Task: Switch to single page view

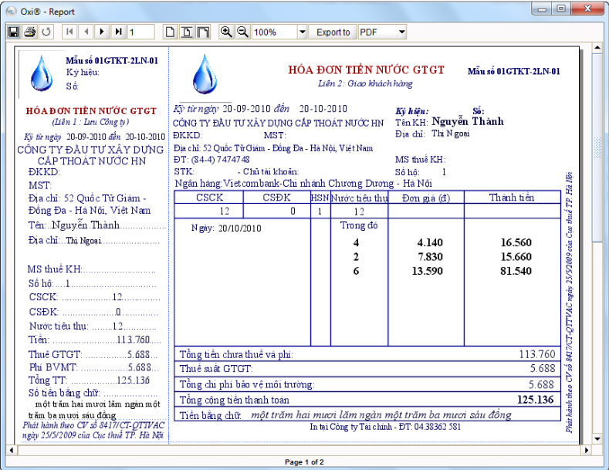Action: click(x=171, y=32)
